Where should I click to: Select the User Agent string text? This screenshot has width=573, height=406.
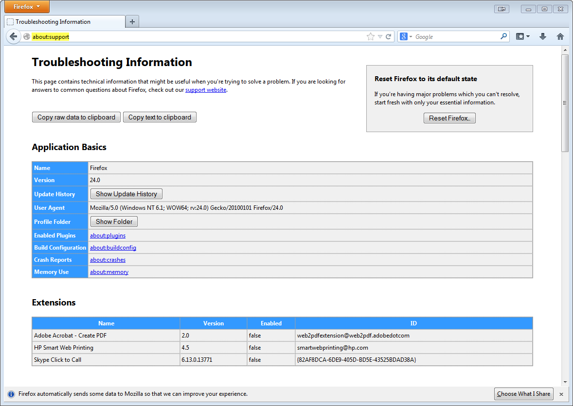point(186,208)
